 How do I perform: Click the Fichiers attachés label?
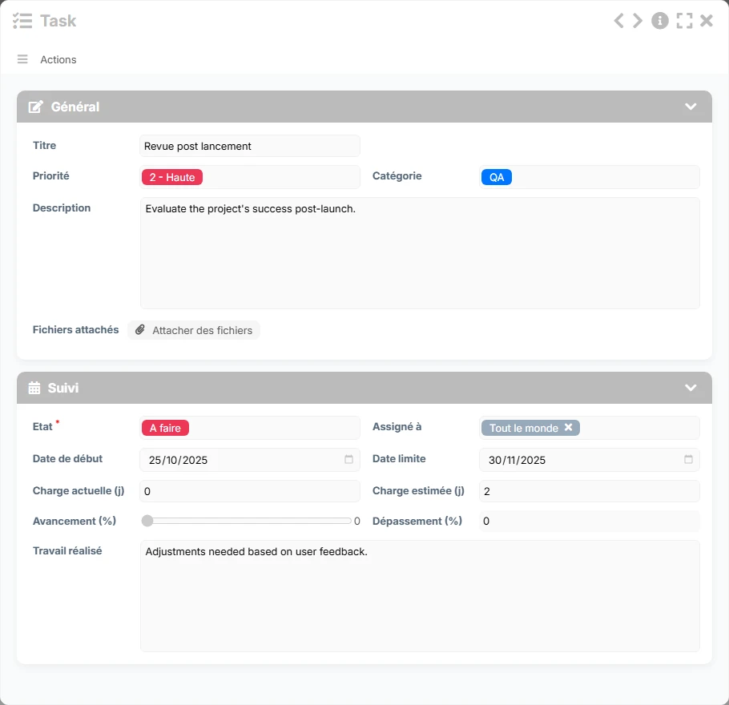pyautogui.click(x=75, y=330)
